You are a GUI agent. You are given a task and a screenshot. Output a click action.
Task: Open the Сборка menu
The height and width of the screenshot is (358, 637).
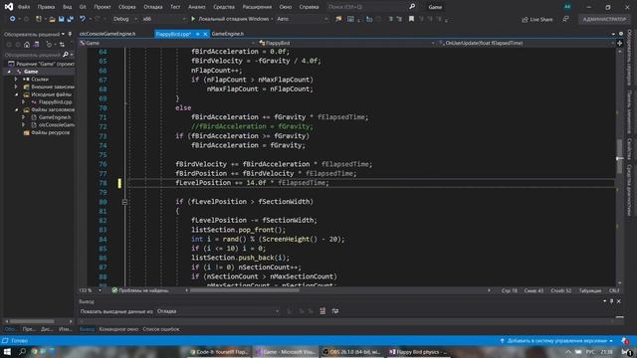pyautogui.click(x=127, y=7)
